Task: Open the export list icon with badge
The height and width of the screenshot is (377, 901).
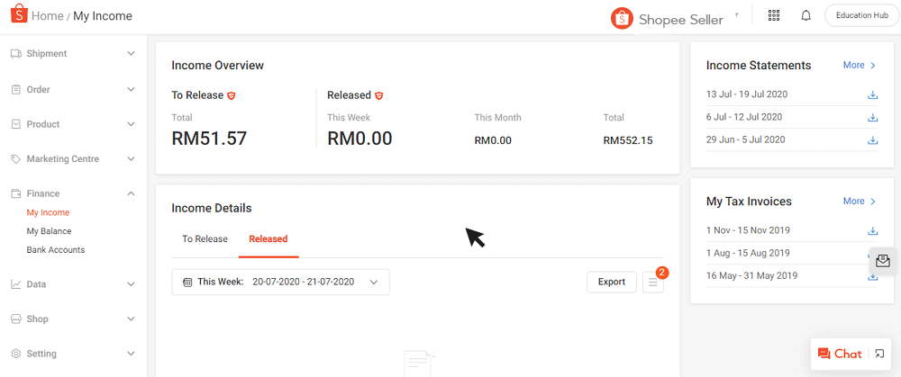Action: [654, 282]
